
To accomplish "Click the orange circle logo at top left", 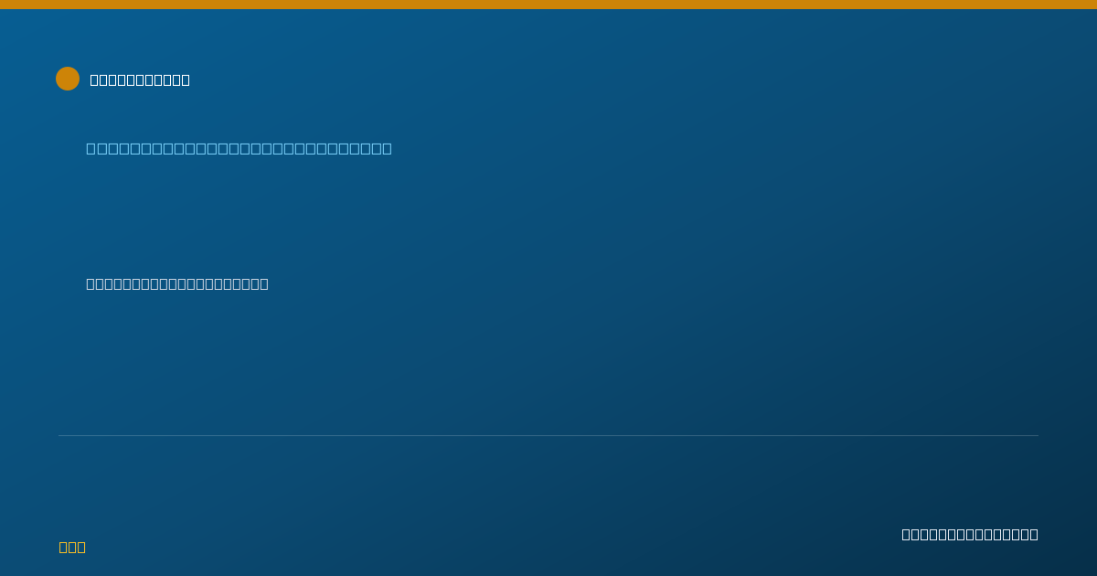I will [68, 79].
